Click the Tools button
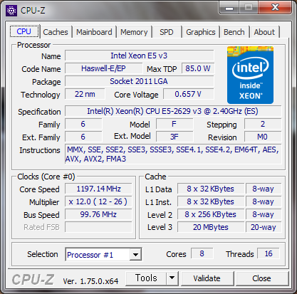297x294 pixels. (x=146, y=278)
